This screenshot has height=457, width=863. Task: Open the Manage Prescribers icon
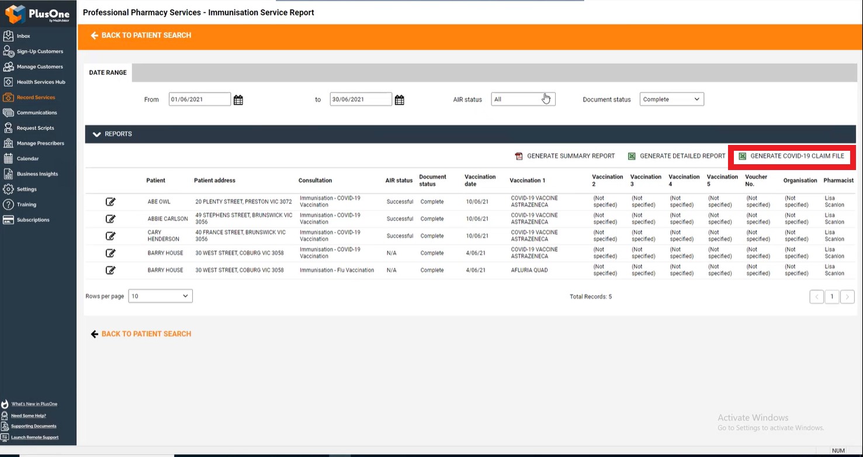click(x=8, y=143)
